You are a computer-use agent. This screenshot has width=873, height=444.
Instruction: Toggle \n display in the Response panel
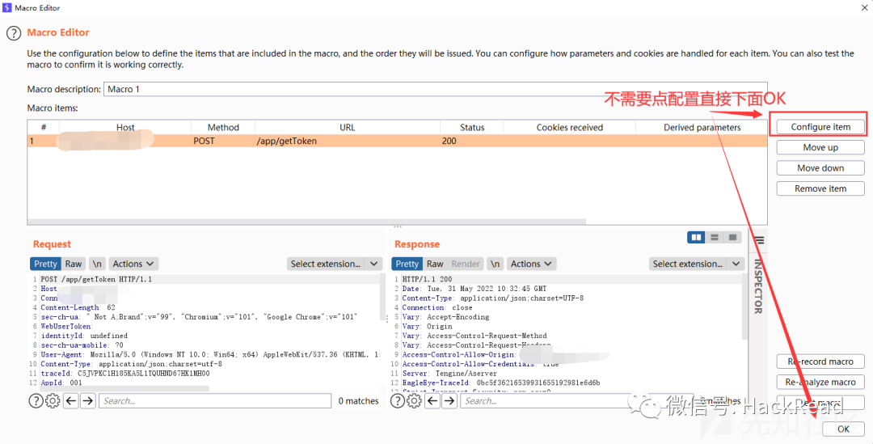coord(495,264)
